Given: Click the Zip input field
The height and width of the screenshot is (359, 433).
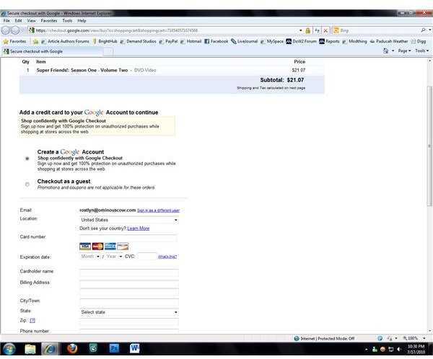Looking at the screenshot, I should (x=129, y=322).
